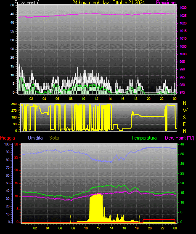The image size is (196, 234).
Task: Click hour 20 under the wind speed chart
Action: tap(148, 99)
